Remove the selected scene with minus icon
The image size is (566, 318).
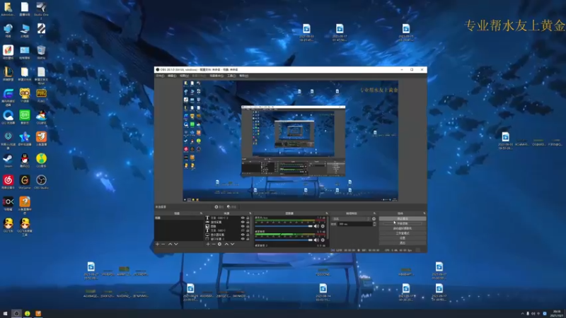[x=163, y=244]
